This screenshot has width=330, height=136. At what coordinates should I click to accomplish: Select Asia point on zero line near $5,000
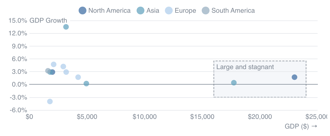[86, 83]
